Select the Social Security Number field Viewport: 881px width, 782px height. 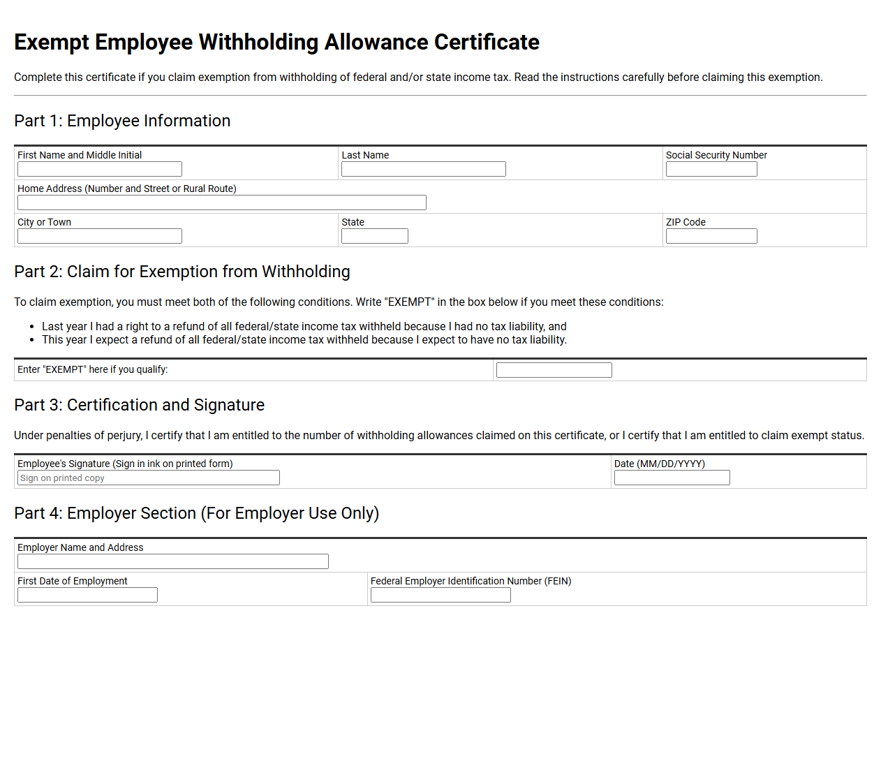pyautogui.click(x=711, y=169)
